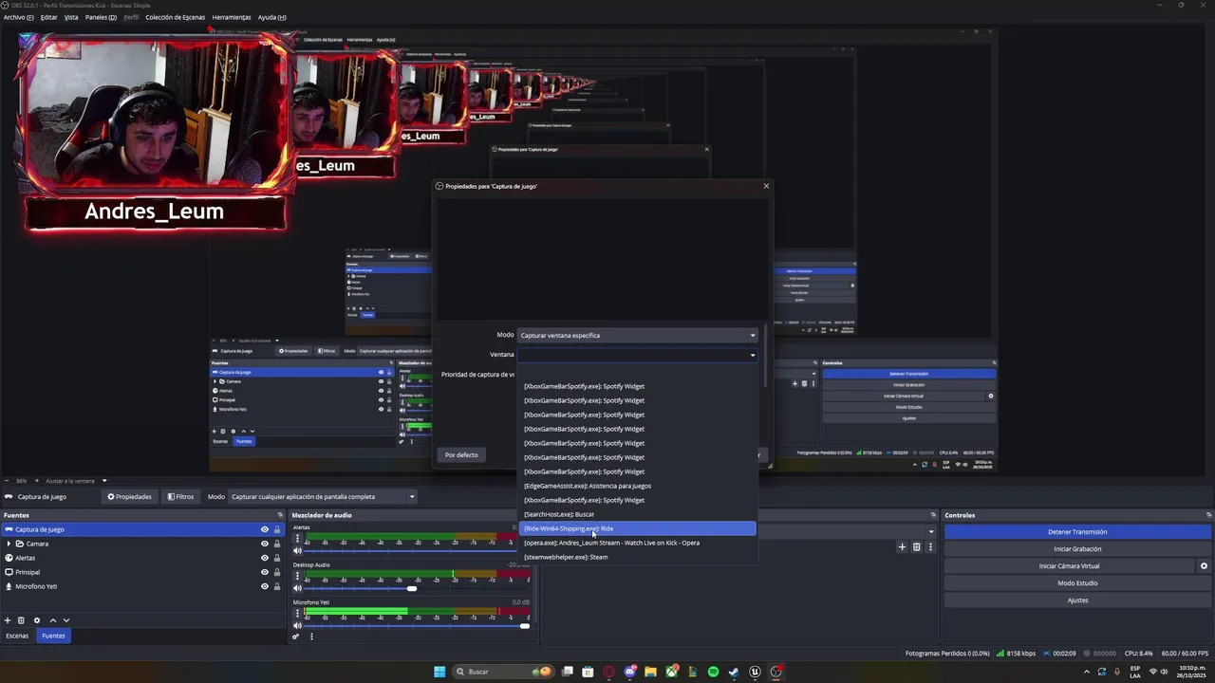Delete selected source with trash icon
Viewport: 1215px width, 683px height.
(22, 620)
